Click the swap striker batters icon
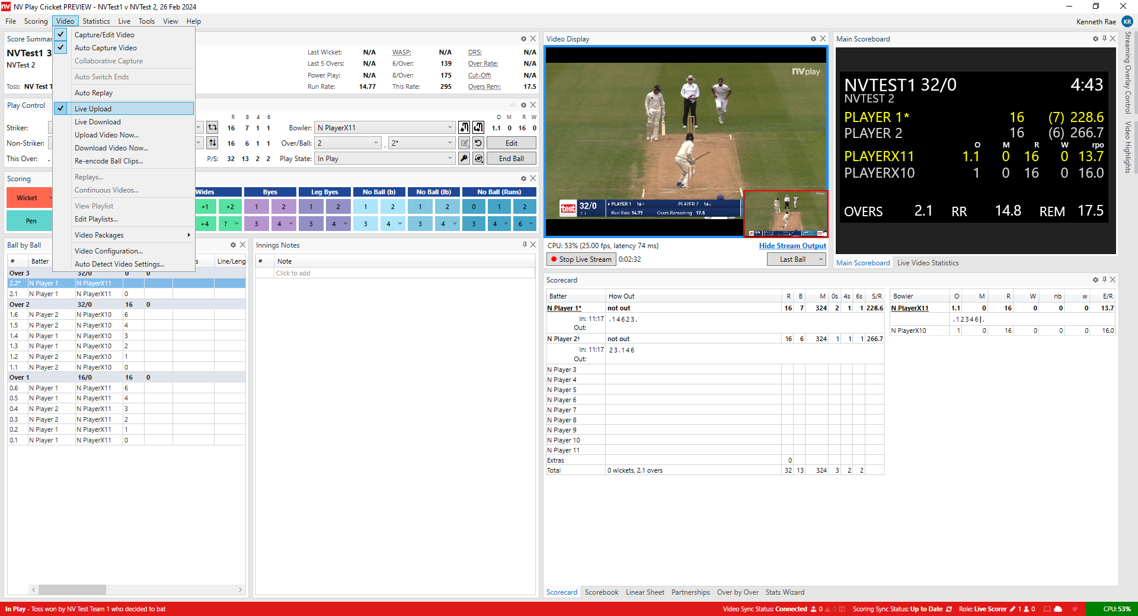The height and width of the screenshot is (616, 1138). (x=212, y=143)
